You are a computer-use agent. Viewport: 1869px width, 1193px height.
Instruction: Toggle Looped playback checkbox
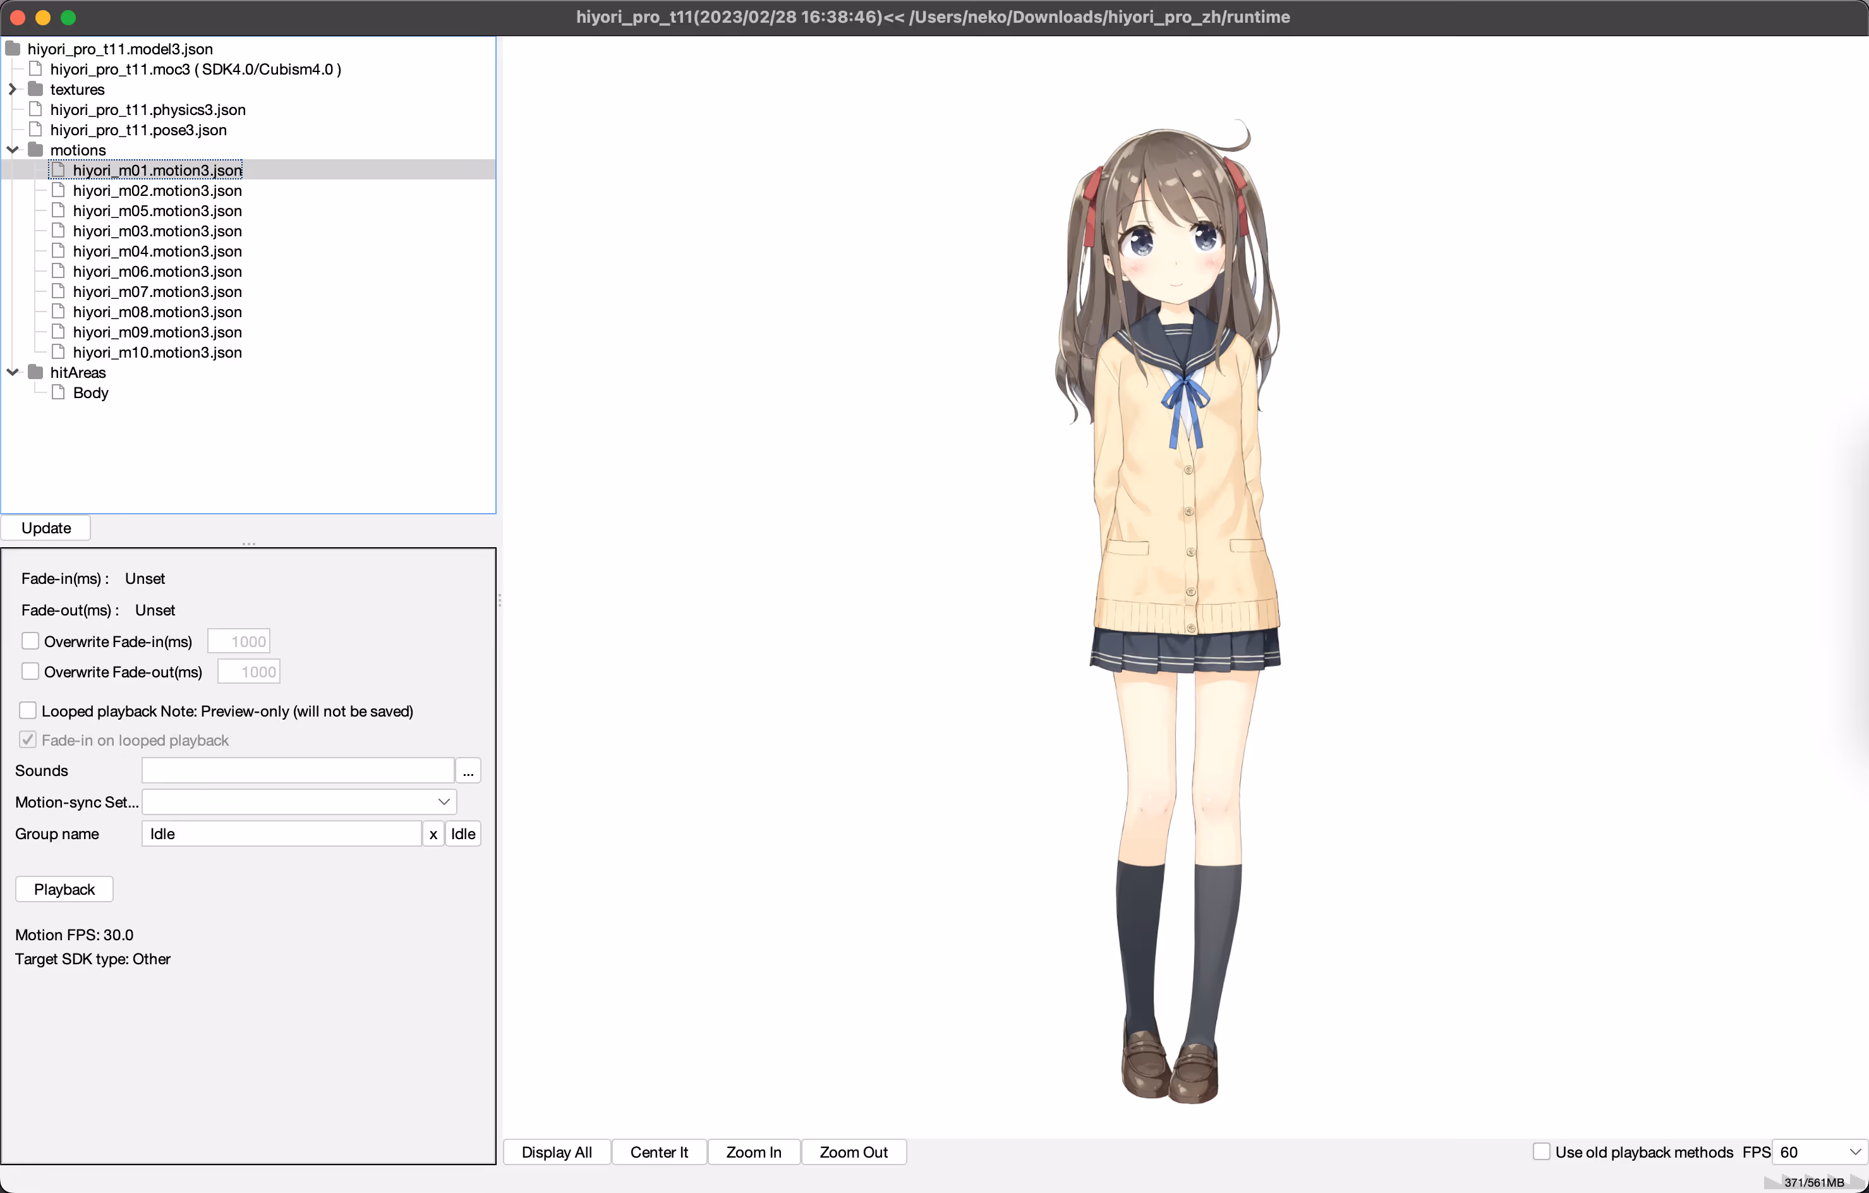coord(28,711)
